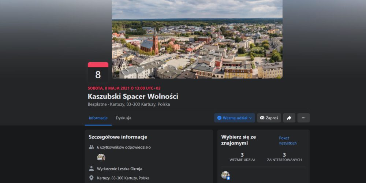366x183 pixels.
Task: Open the Leszka Okroja organizer link
Action: [130, 169]
